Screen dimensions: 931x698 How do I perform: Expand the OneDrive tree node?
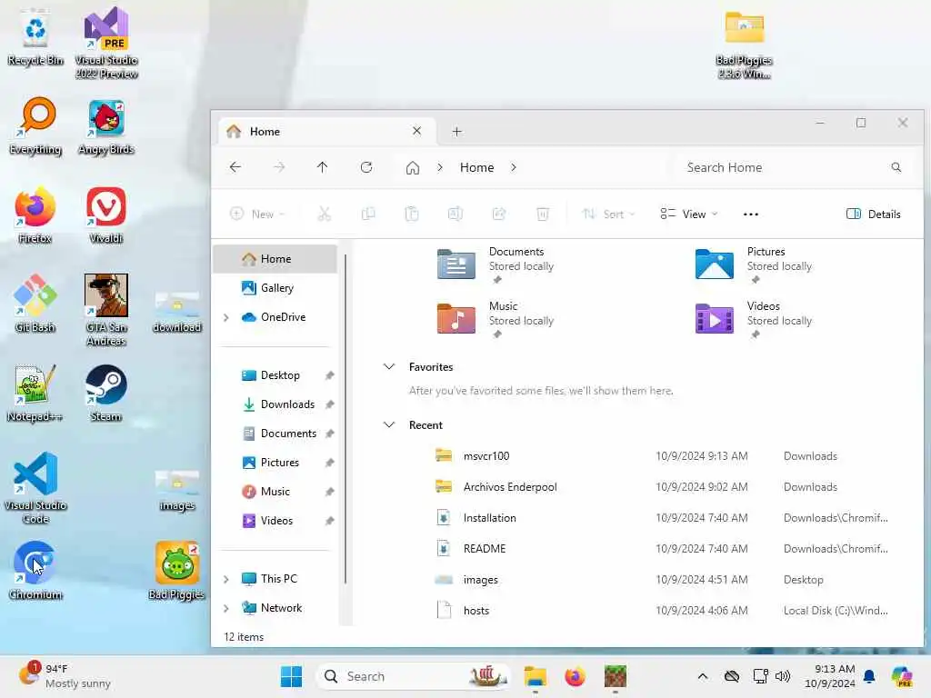pos(226,317)
